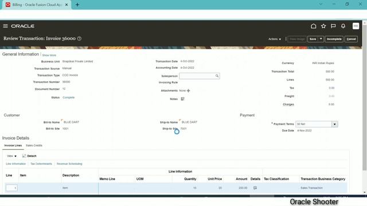The image size is (367, 206).
Task: Click the Cancel button
Action: coord(351,39)
